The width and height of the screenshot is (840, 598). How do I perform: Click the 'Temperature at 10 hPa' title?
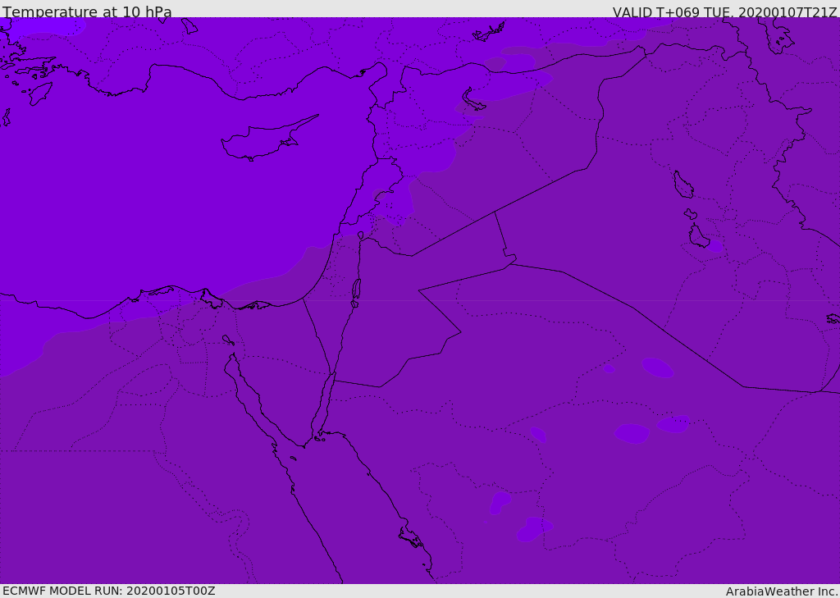click(x=87, y=11)
